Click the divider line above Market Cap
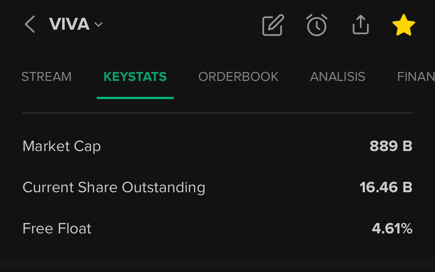Viewport: 435px width, 272px height. [217, 112]
